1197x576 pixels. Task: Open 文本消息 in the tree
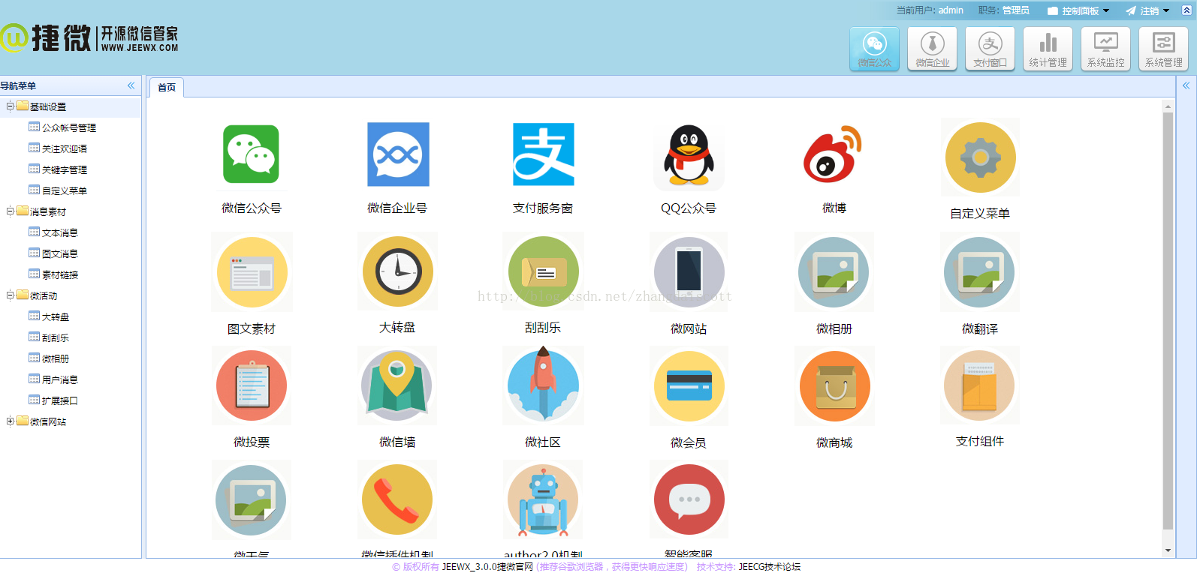click(60, 232)
